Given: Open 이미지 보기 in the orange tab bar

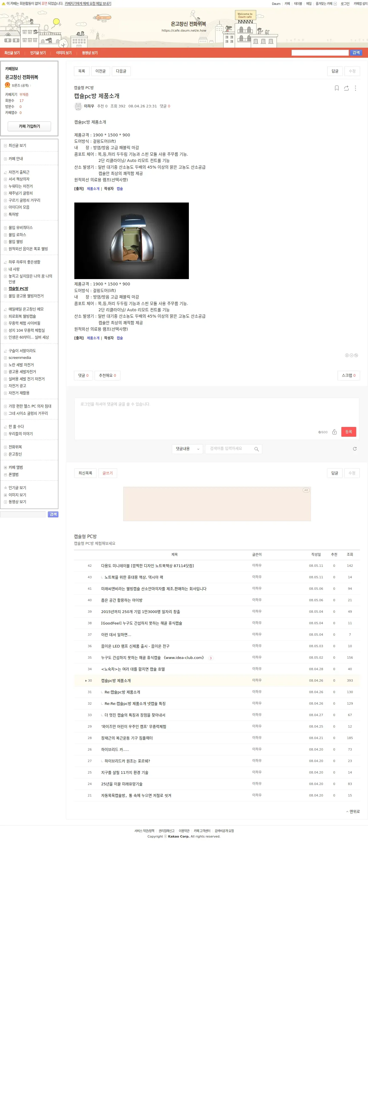Looking at the screenshot, I should 64,53.
